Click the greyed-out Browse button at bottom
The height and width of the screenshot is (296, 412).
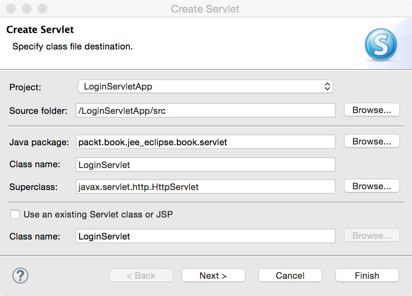click(372, 236)
